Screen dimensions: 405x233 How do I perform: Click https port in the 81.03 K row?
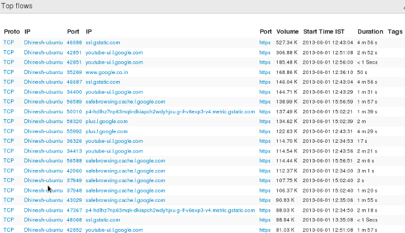(x=265, y=230)
